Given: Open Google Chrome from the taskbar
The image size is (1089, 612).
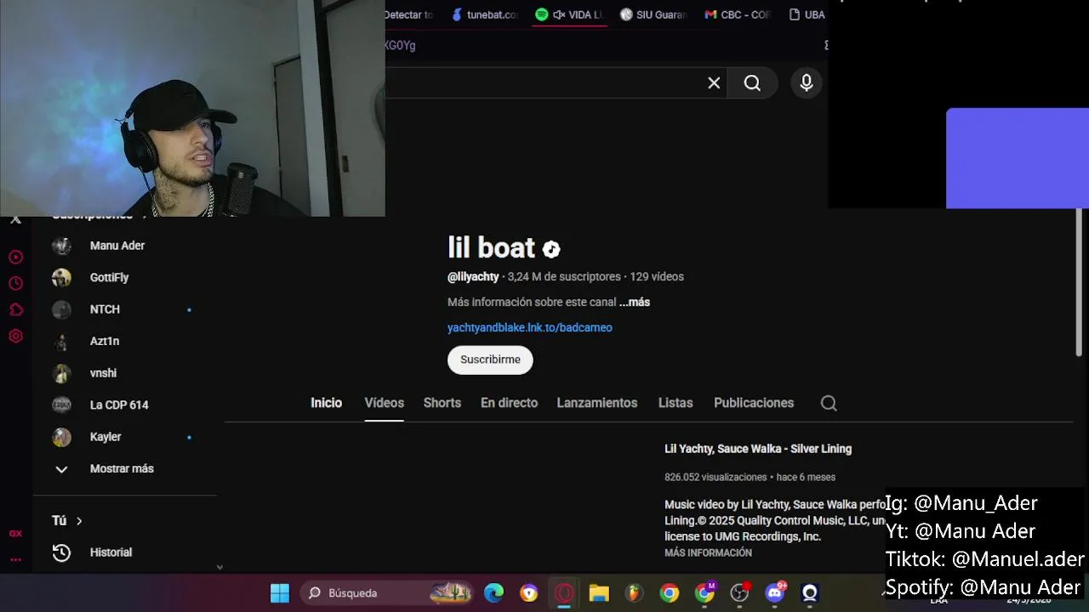Looking at the screenshot, I should point(670,593).
